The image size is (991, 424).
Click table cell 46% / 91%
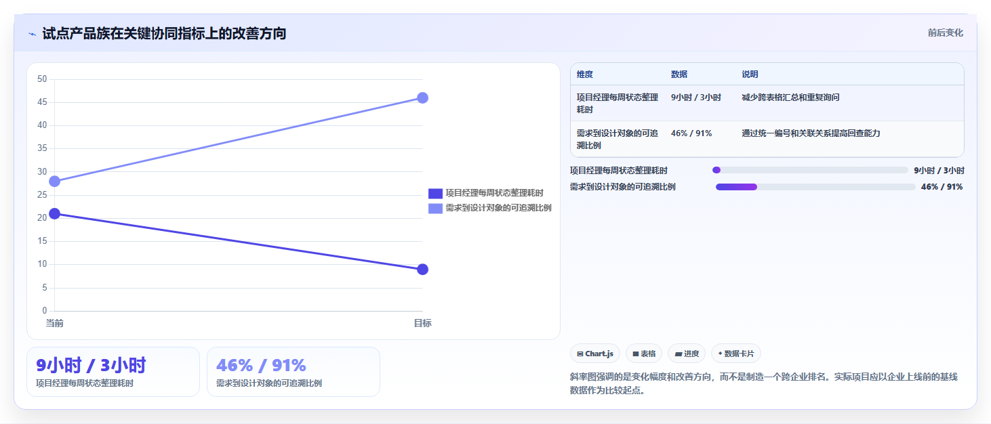click(691, 133)
